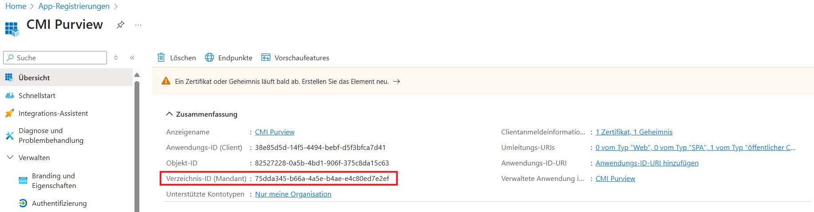
Task: Collapse the sidebar with double chevron
Action: pos(132,58)
